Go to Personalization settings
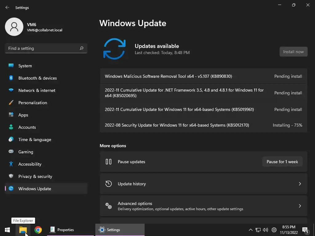This screenshot has height=236, width=315. [46, 103]
